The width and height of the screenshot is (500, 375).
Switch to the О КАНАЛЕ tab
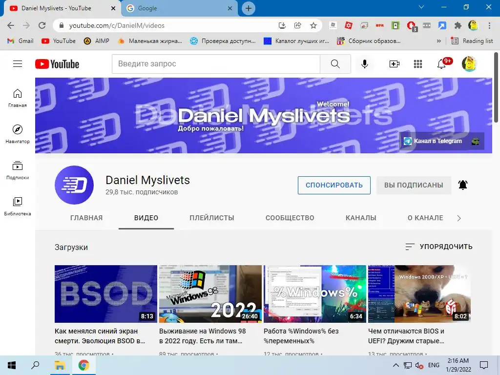425,218
